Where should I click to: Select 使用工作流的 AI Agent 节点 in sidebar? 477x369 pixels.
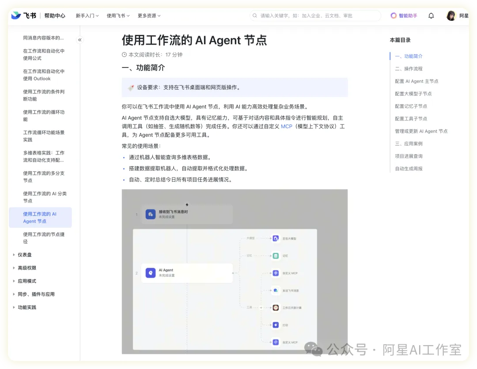pos(41,218)
